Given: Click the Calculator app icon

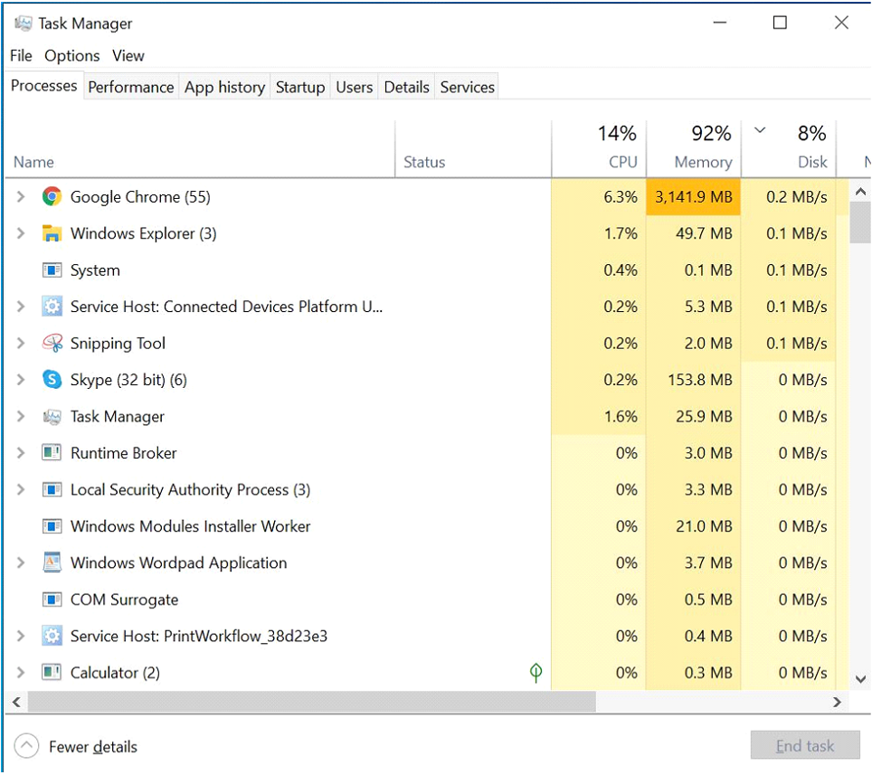Looking at the screenshot, I should [52, 673].
